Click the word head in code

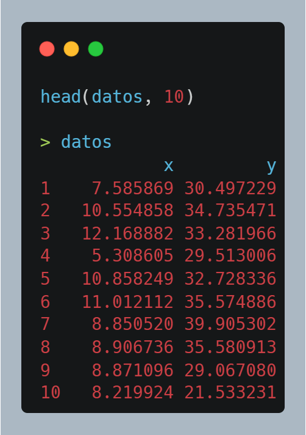61,97
